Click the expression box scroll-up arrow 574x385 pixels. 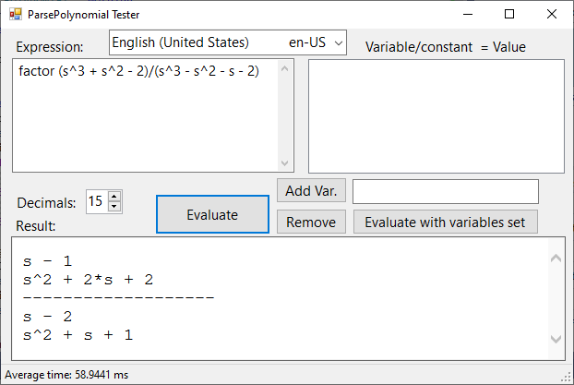click(285, 68)
